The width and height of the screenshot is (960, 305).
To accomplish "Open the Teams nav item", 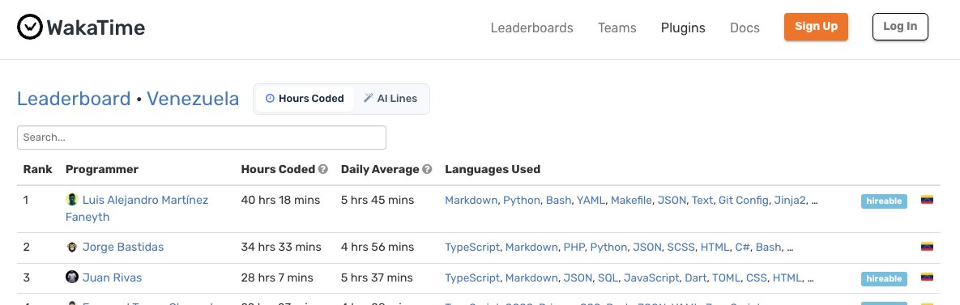I will [617, 28].
